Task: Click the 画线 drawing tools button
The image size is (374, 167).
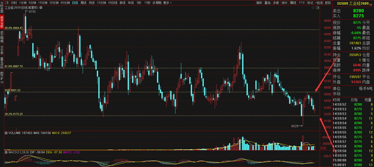Action: click(x=293, y=3)
